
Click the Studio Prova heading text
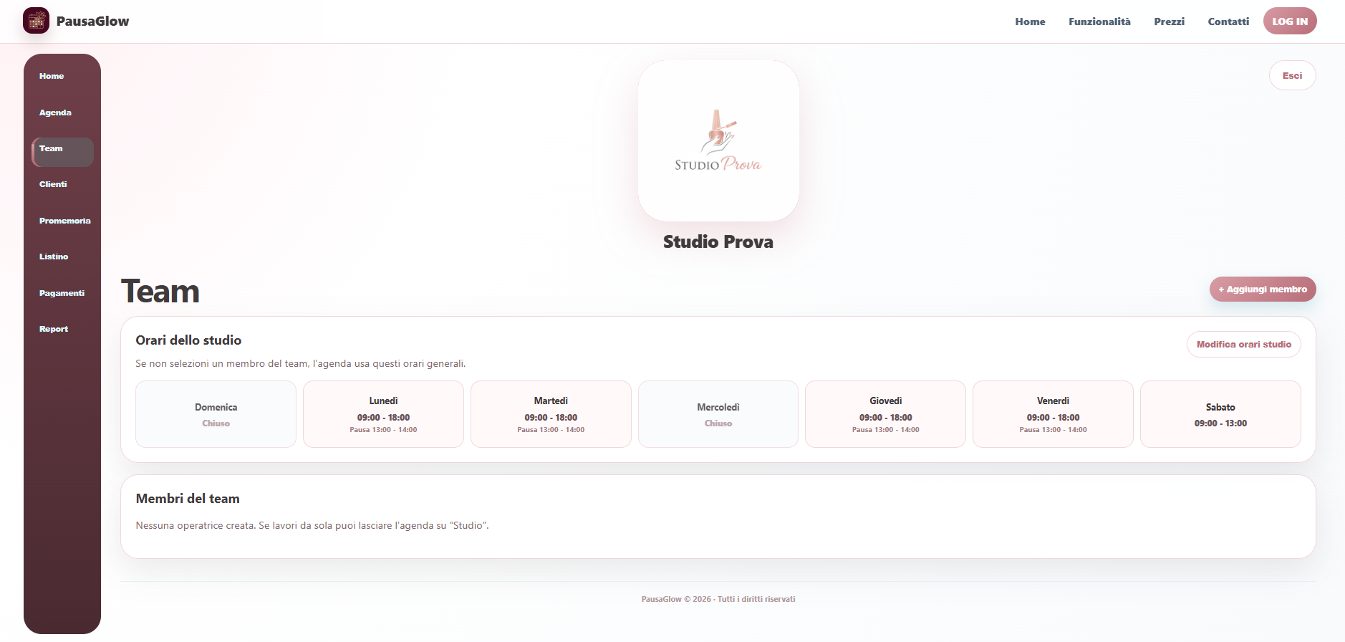718,241
